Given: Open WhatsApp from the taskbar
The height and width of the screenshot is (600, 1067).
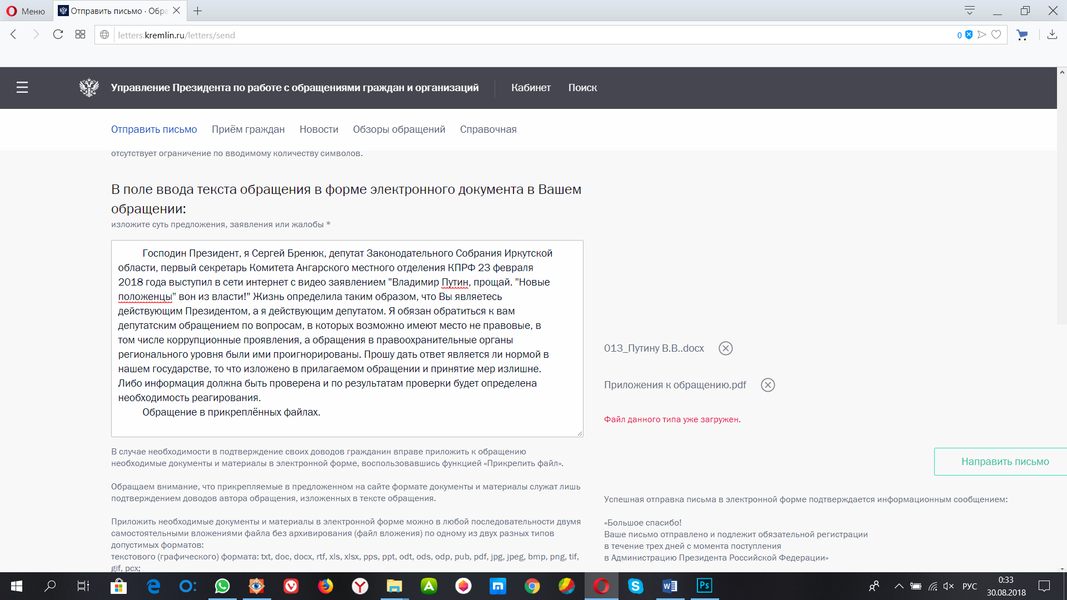Looking at the screenshot, I should tap(222, 586).
